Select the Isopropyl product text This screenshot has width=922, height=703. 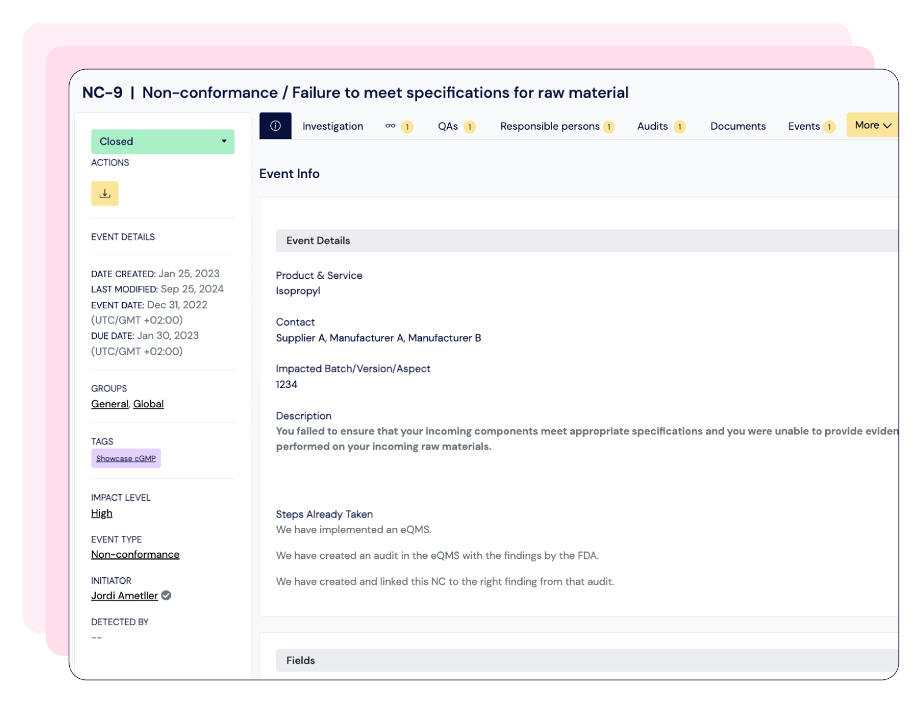click(x=298, y=290)
